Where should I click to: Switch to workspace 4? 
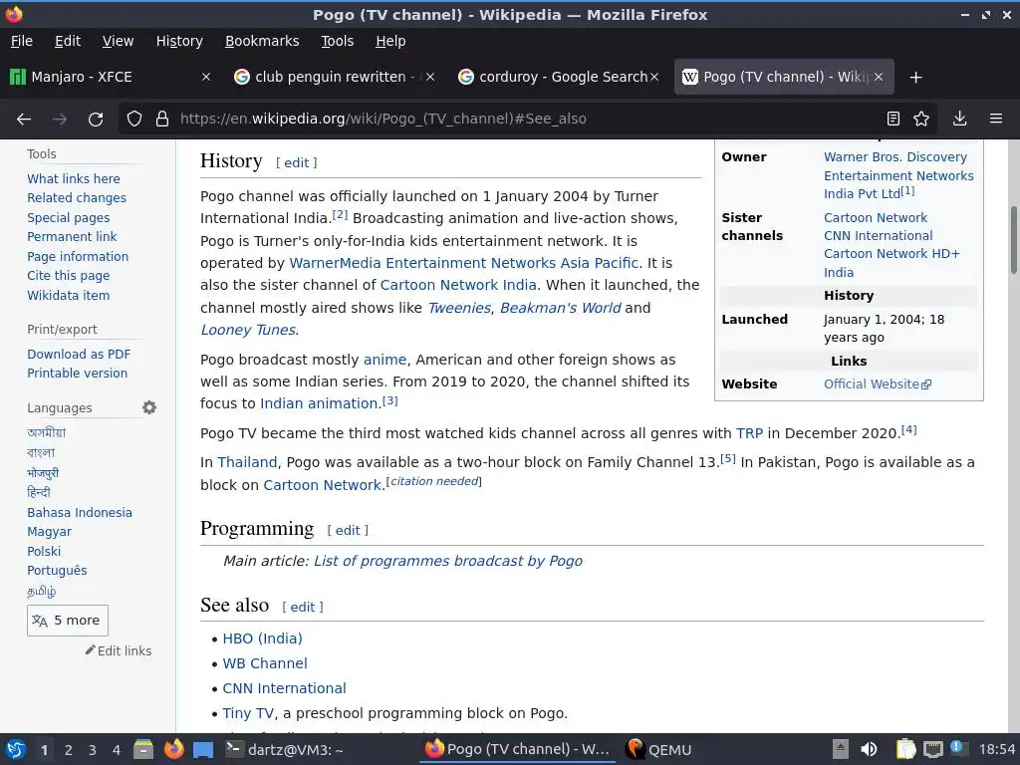point(117,750)
